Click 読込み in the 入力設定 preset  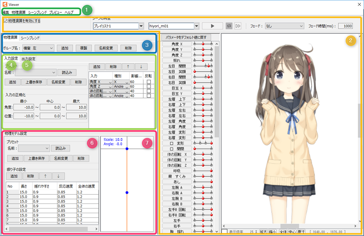tap(67, 73)
